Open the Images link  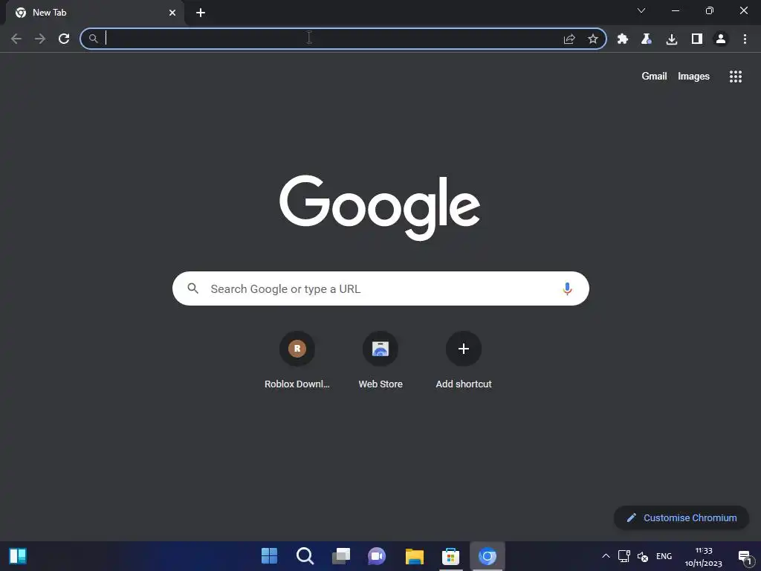[x=693, y=77]
